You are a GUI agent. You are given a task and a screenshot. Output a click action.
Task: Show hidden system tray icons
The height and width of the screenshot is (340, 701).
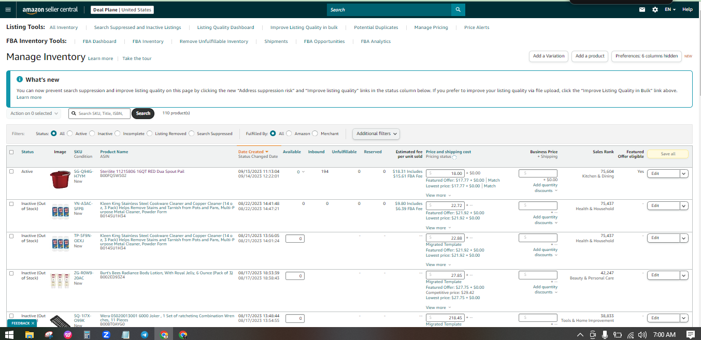pos(580,335)
